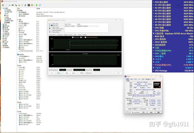The height and width of the screenshot is (133, 194).
Task: Open Preferences in stability test window
Action: 89,73
